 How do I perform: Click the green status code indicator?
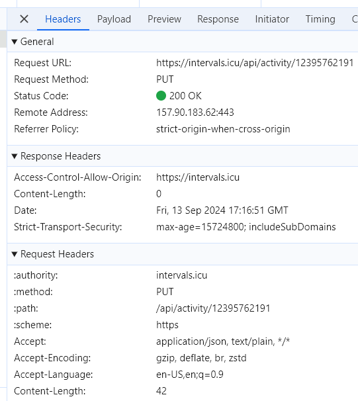click(161, 96)
